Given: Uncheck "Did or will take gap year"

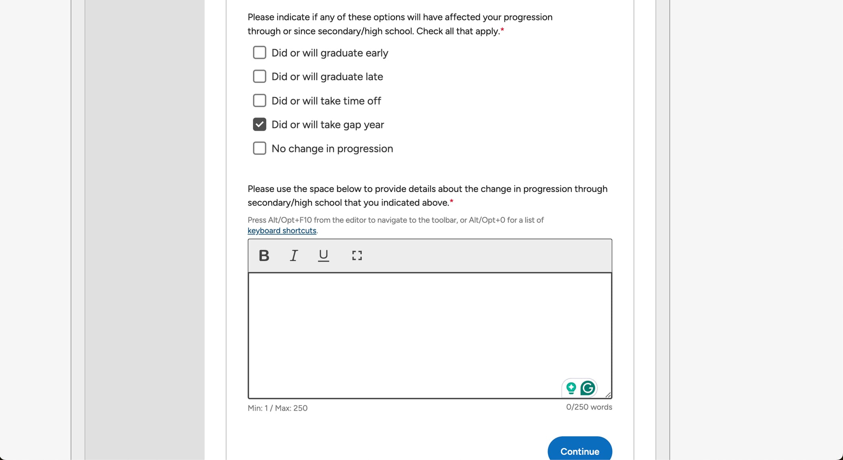Looking at the screenshot, I should (x=260, y=124).
